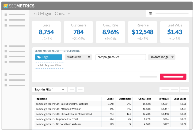Image resolution: width=194 pixels, height=131 pixels.
Task: Sort by Tag Name column header
Action: (x=41, y=99)
